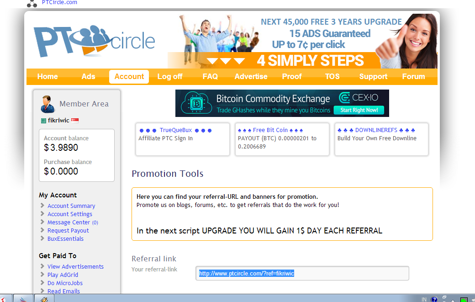Open the Home menu tab
Screen dimensions: 475x302
click(47, 77)
